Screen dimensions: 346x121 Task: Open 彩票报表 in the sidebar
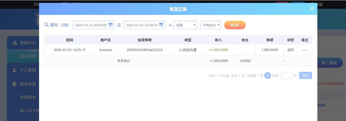[x=28, y=97]
